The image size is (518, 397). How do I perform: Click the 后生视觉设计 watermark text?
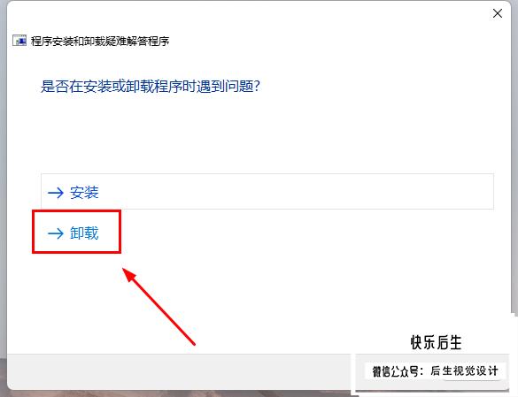(464, 371)
